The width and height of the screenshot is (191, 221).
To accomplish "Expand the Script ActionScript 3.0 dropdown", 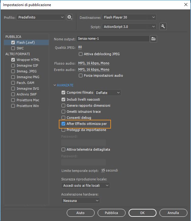I will (129, 27).
